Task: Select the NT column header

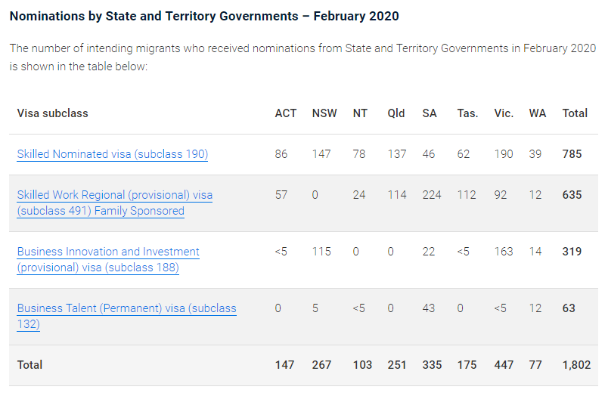Action: point(360,113)
